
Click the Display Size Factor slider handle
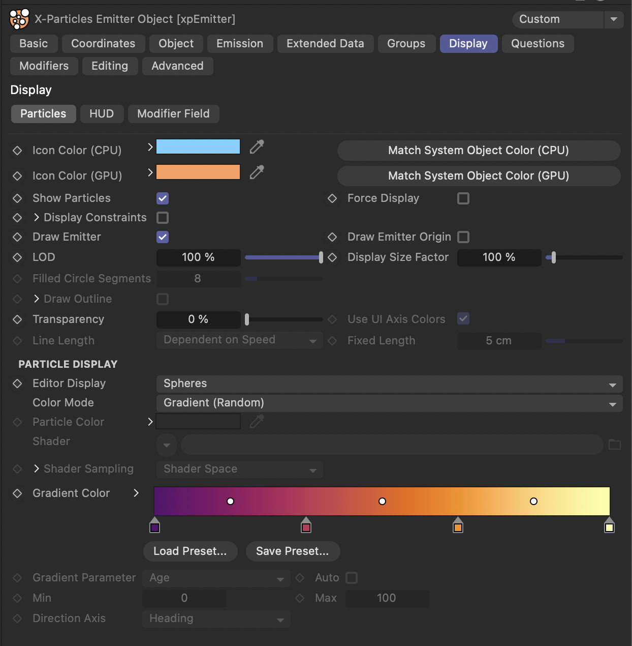point(554,257)
